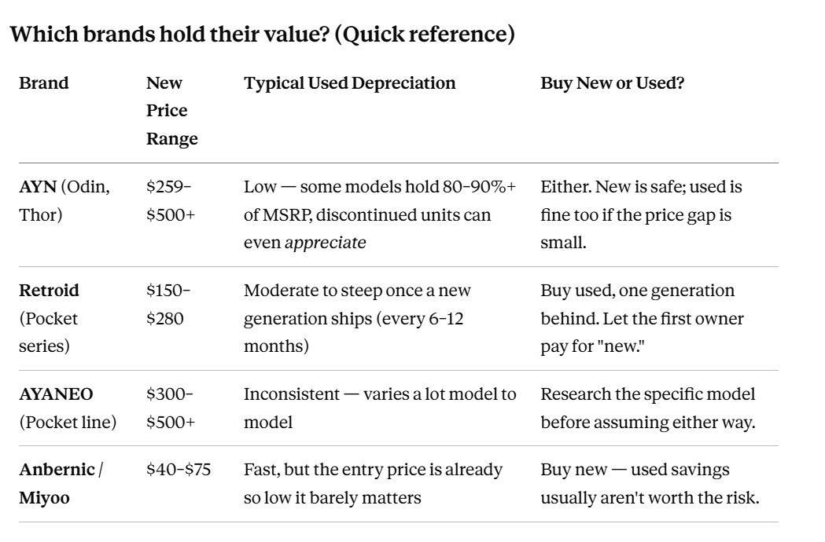Select the AYN (Odin, Thor) brand cell
The height and width of the screenshot is (542, 825).
pos(64,201)
